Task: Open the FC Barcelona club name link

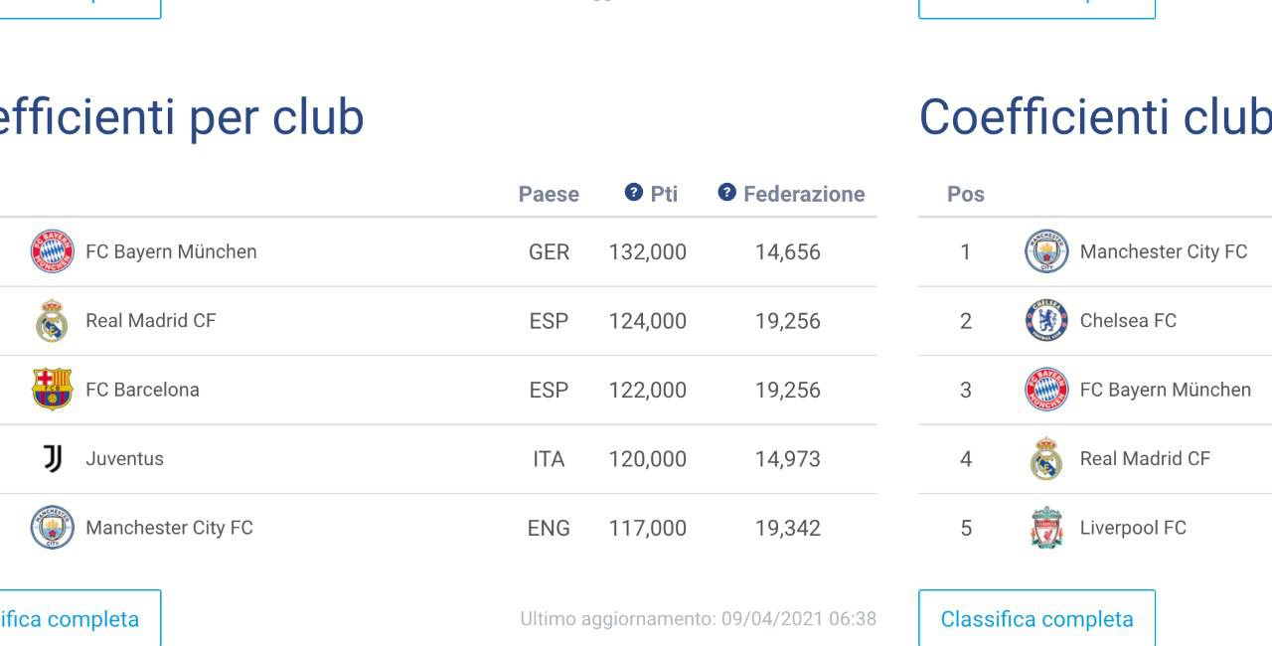Action: (142, 390)
